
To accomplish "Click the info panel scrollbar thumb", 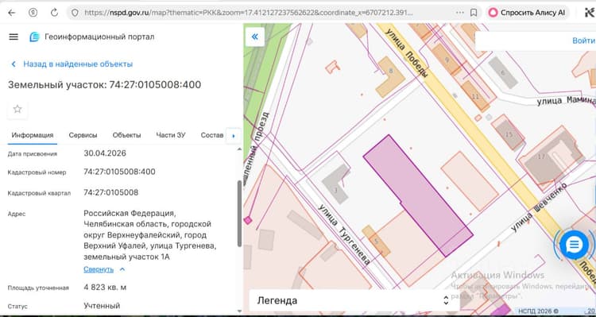I will (239, 214).
